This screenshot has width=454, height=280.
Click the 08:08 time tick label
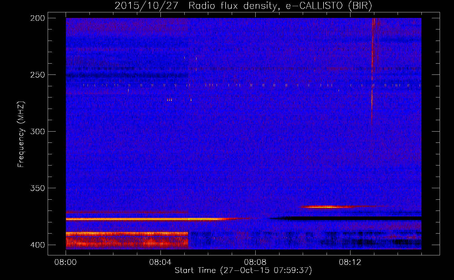click(255, 262)
